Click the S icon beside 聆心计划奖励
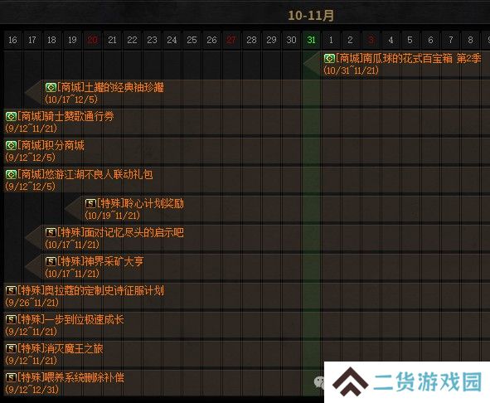 click(x=90, y=203)
